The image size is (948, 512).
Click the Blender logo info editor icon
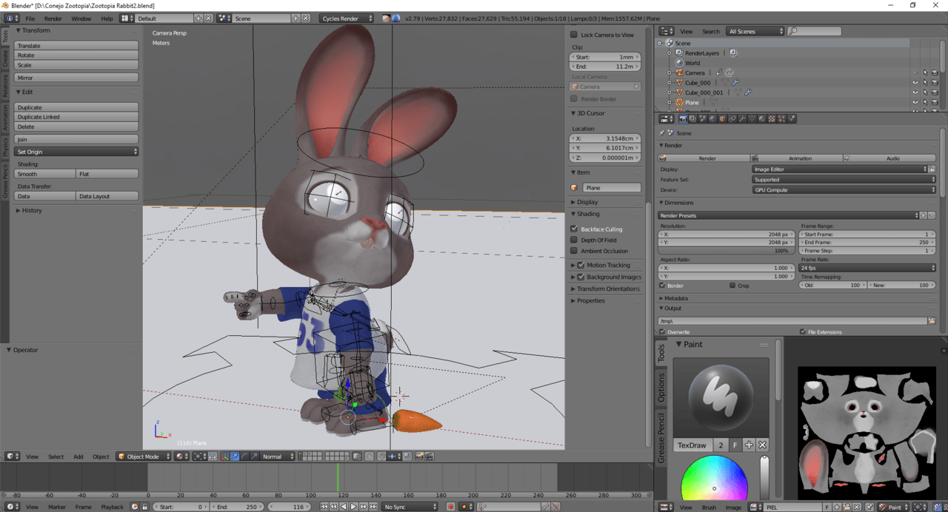(10, 18)
